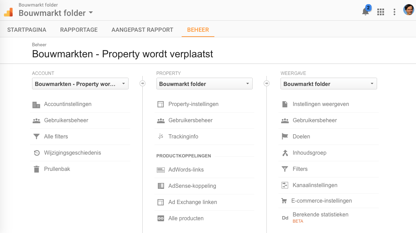
Task: Click the AdWords-links icon
Action: tap(161, 170)
